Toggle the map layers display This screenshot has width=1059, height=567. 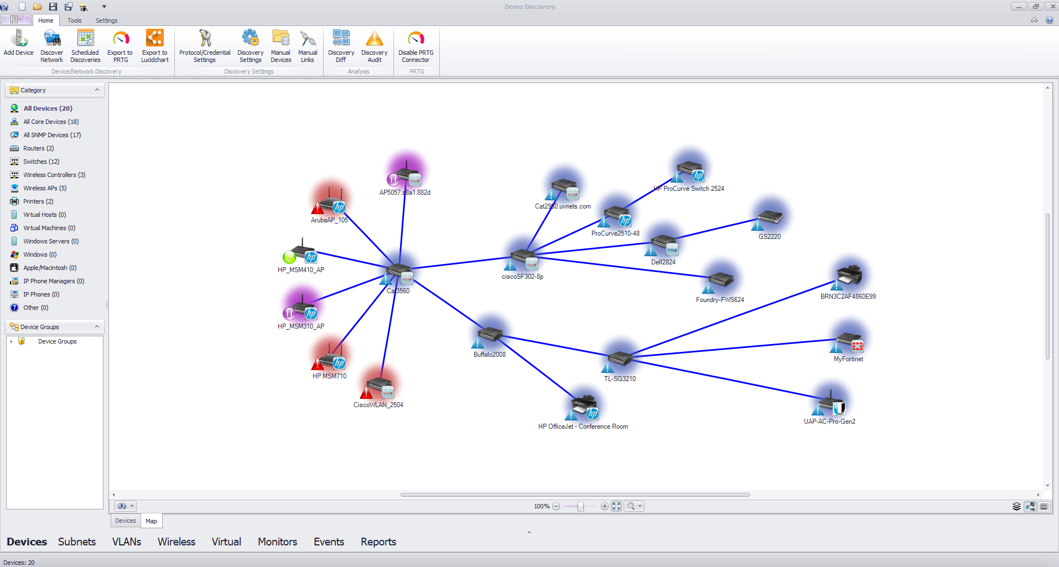click(1016, 506)
